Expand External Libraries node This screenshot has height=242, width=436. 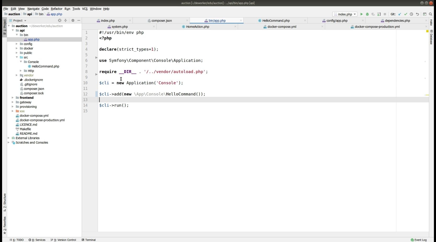[x=9, y=138]
